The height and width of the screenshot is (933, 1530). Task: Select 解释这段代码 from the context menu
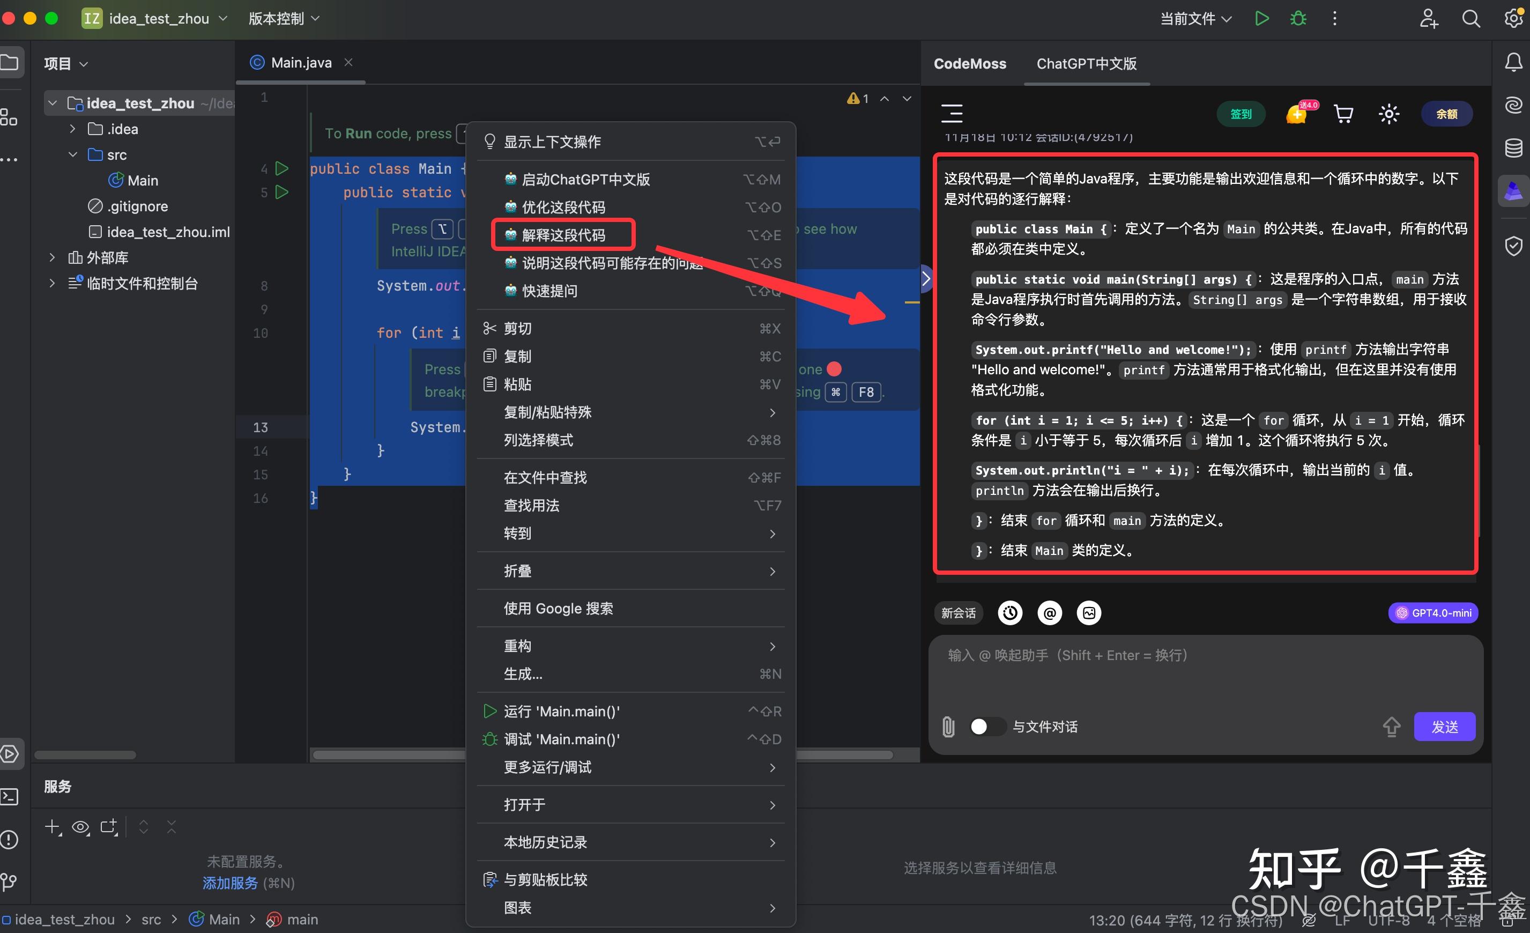click(563, 235)
